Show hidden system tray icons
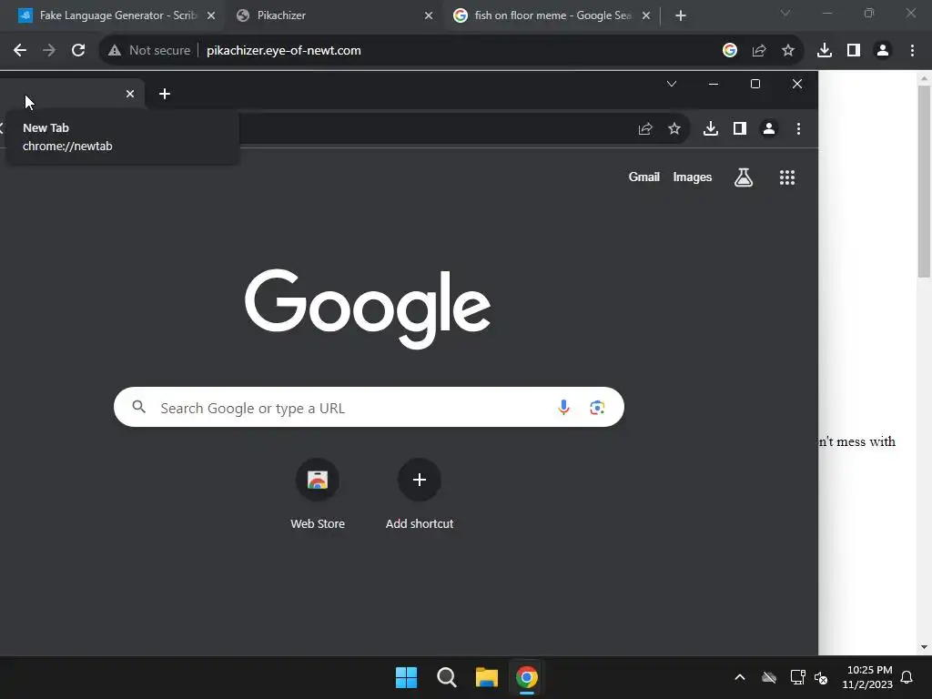 pyautogui.click(x=740, y=677)
